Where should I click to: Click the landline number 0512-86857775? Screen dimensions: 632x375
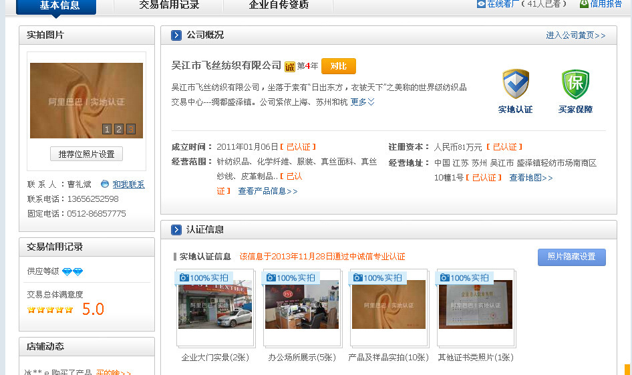pos(96,214)
